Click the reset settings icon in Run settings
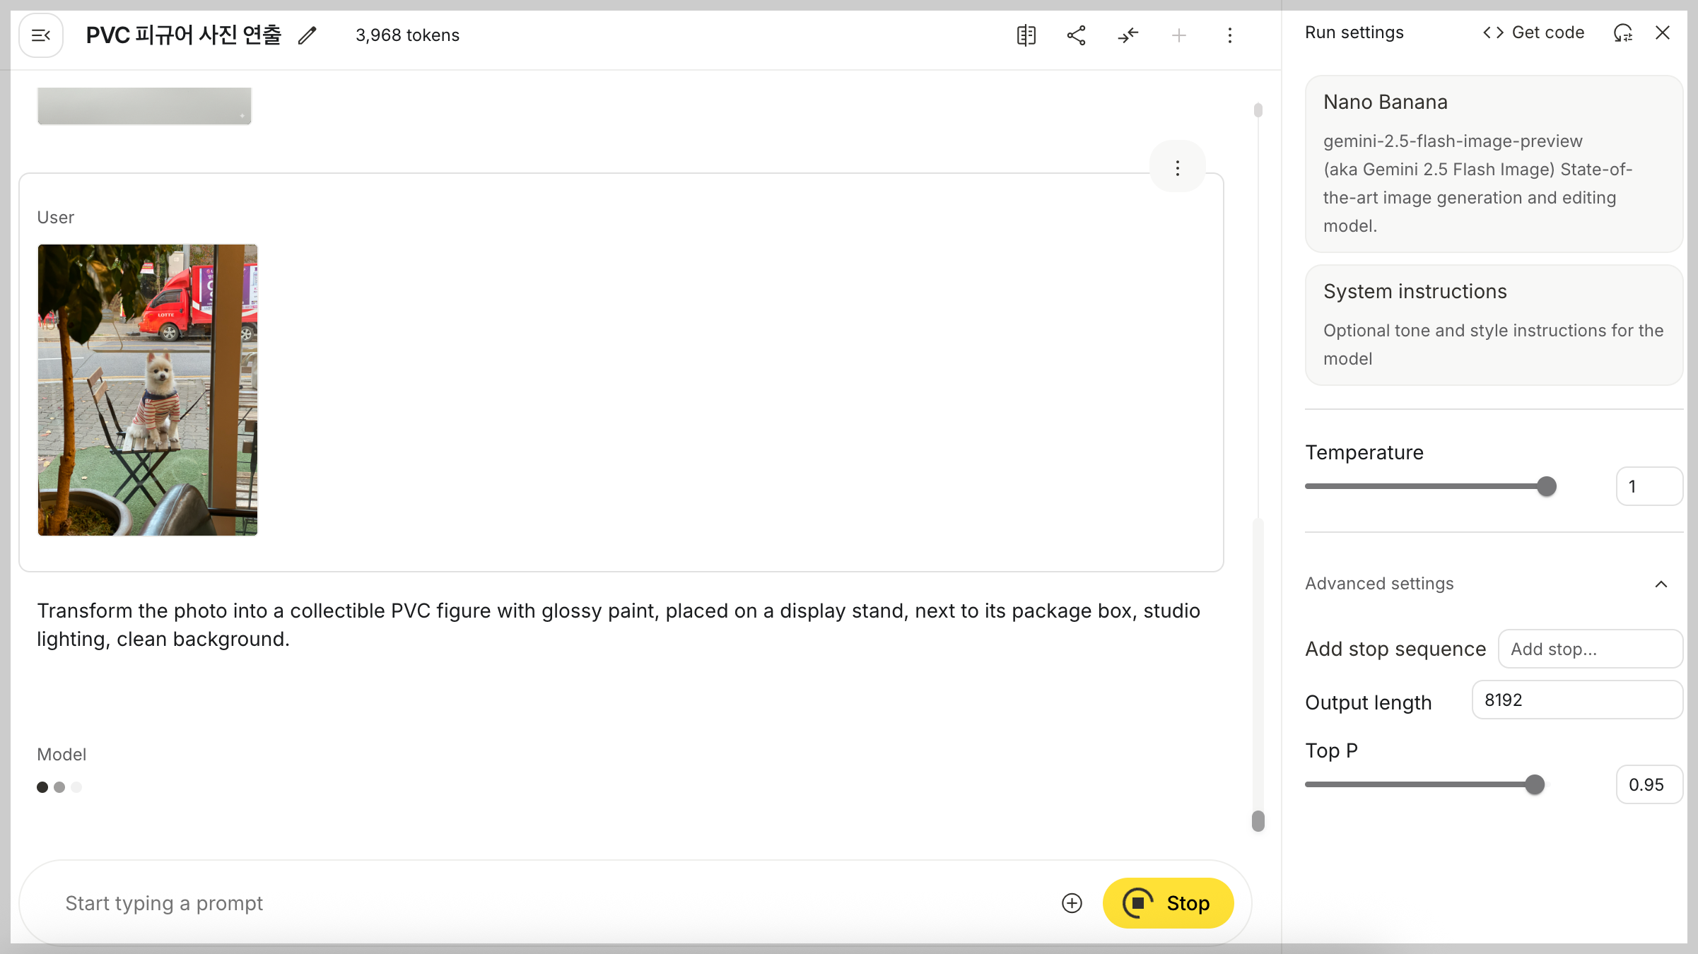 pos(1623,33)
